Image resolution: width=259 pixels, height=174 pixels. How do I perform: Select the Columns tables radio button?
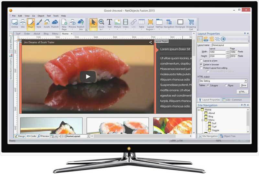(x=208, y=85)
